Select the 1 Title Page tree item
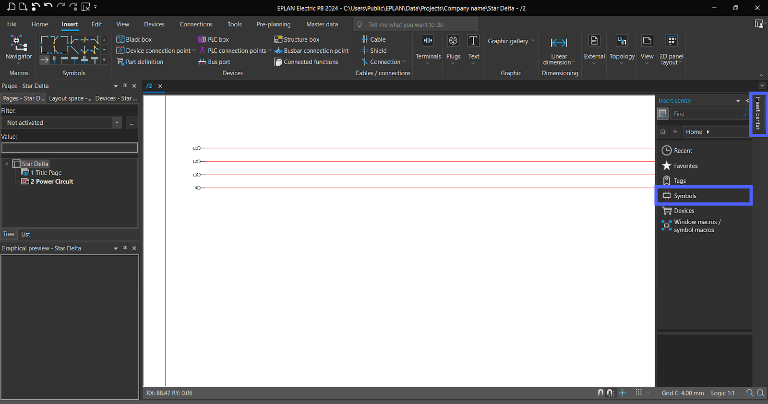The image size is (768, 404). (48, 173)
